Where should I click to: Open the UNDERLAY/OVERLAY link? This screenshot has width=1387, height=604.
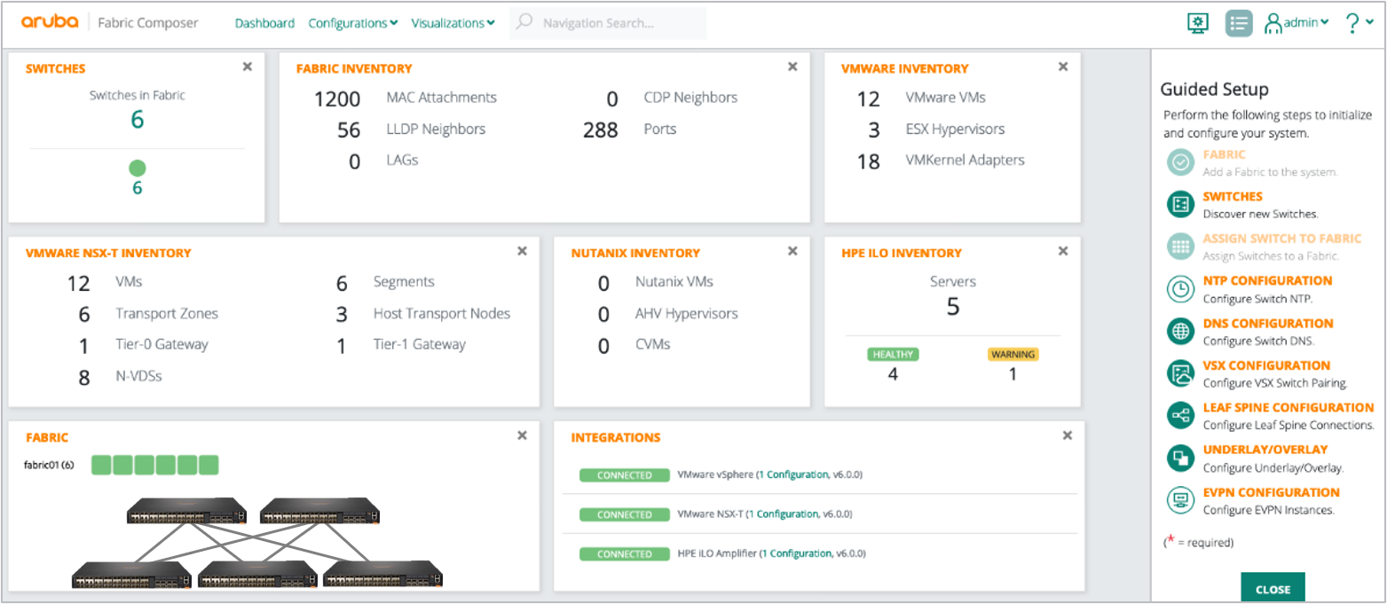(x=1265, y=449)
